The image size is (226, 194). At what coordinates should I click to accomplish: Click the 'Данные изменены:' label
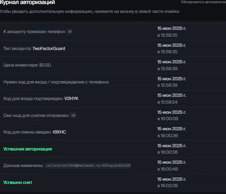[x=23, y=165]
